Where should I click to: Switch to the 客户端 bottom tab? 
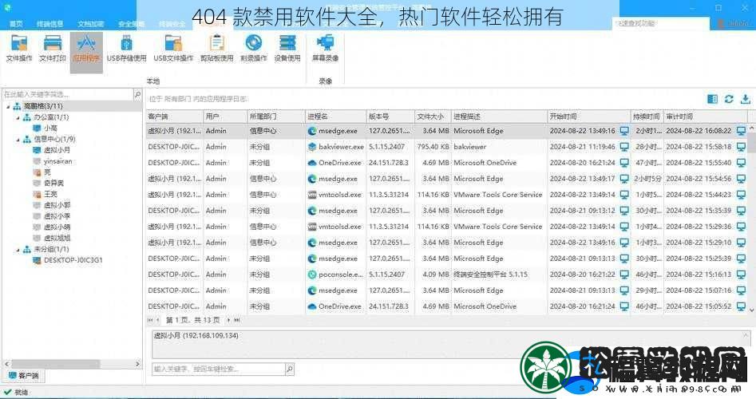[x=24, y=375]
